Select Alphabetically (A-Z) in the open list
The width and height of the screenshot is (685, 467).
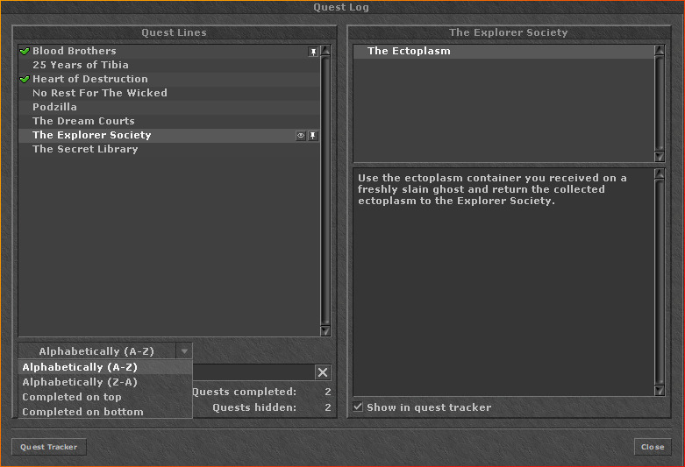(x=80, y=367)
